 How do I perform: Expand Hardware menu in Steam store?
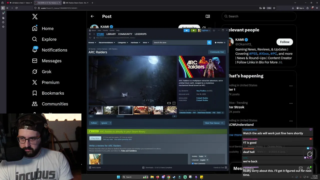tap(135, 42)
